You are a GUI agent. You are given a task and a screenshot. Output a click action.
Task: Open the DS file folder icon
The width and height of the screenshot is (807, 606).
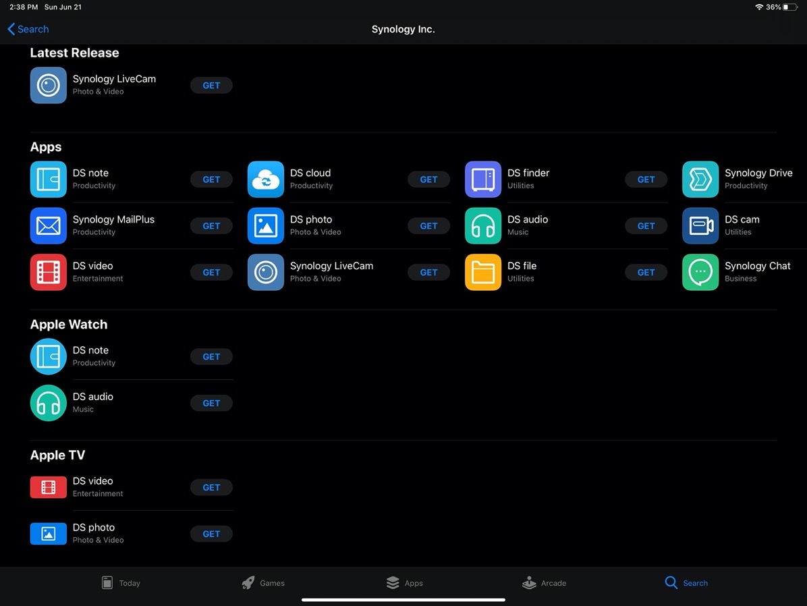click(482, 273)
